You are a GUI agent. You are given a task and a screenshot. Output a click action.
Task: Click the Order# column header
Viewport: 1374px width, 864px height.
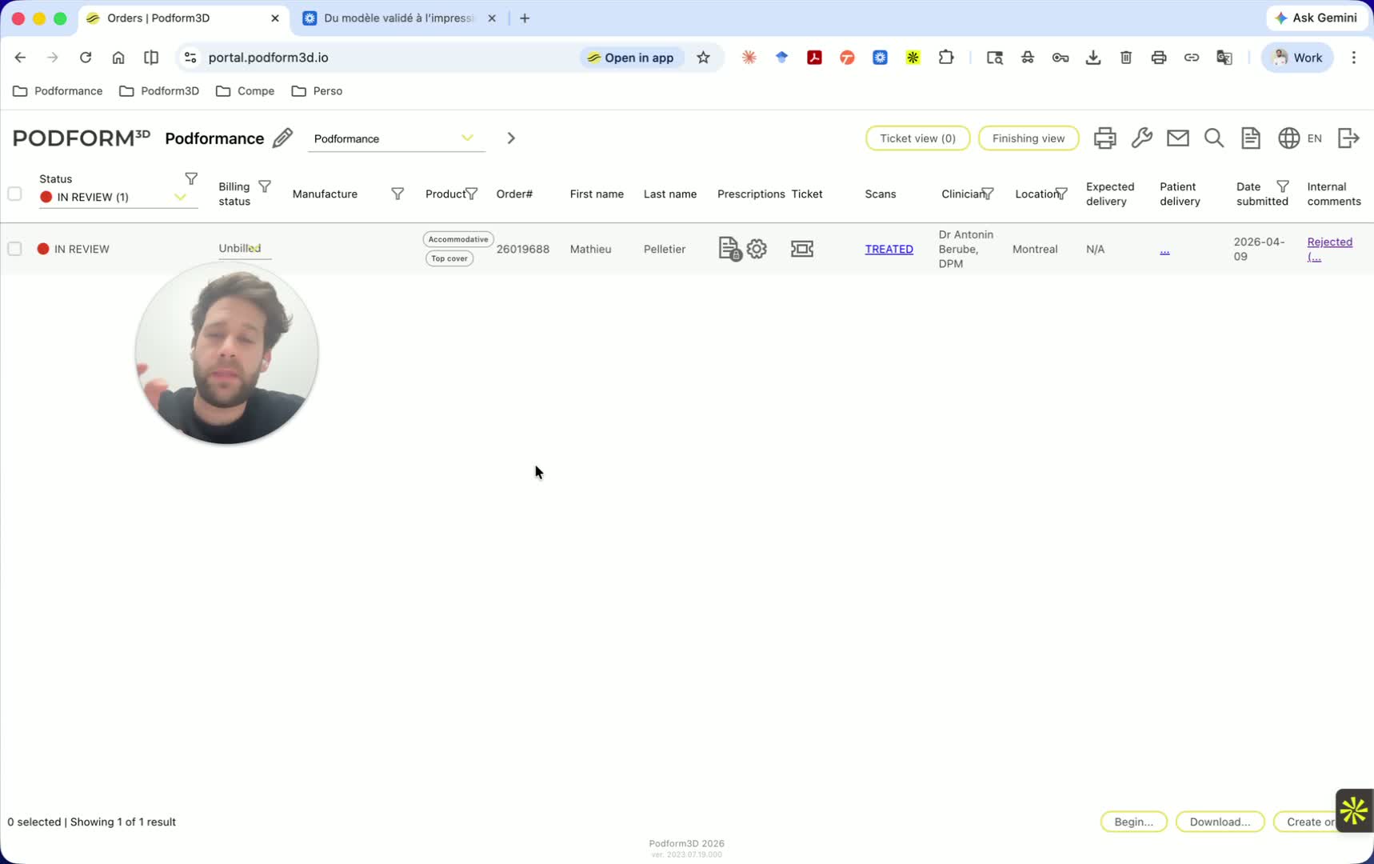[x=514, y=194]
